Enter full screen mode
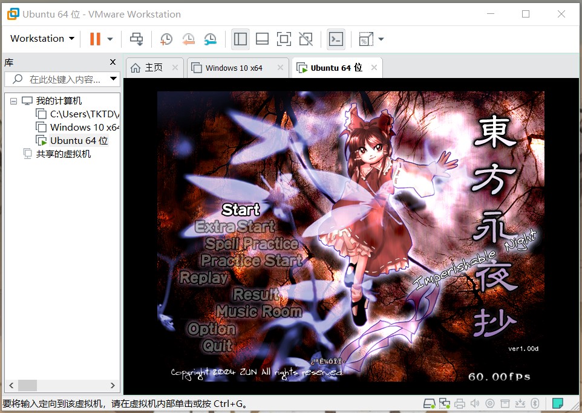Screen dimensions: 582x413 tap(284, 38)
